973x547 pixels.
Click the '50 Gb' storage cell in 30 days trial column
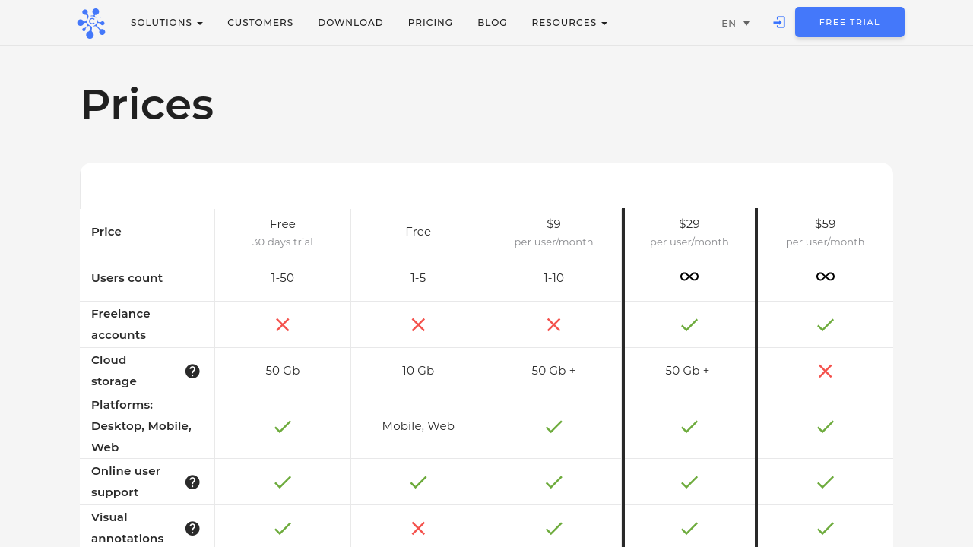coord(283,371)
